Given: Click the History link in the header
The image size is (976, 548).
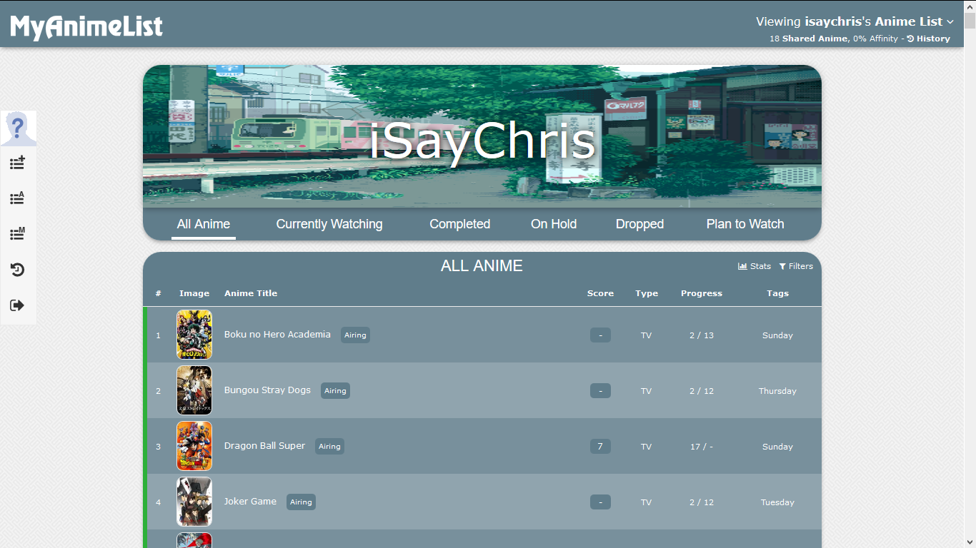Looking at the screenshot, I should coord(929,39).
